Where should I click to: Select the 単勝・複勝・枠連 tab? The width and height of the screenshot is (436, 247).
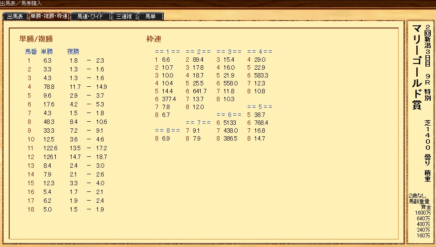49,16
